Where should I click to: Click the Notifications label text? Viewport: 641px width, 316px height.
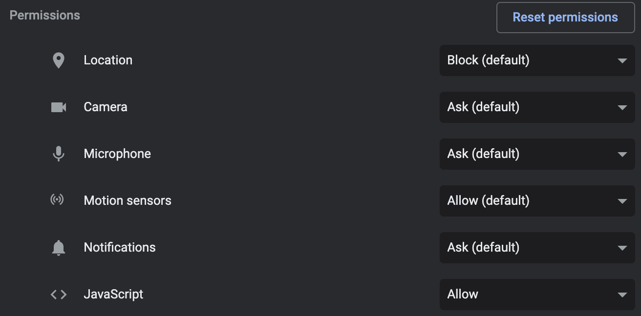point(120,247)
